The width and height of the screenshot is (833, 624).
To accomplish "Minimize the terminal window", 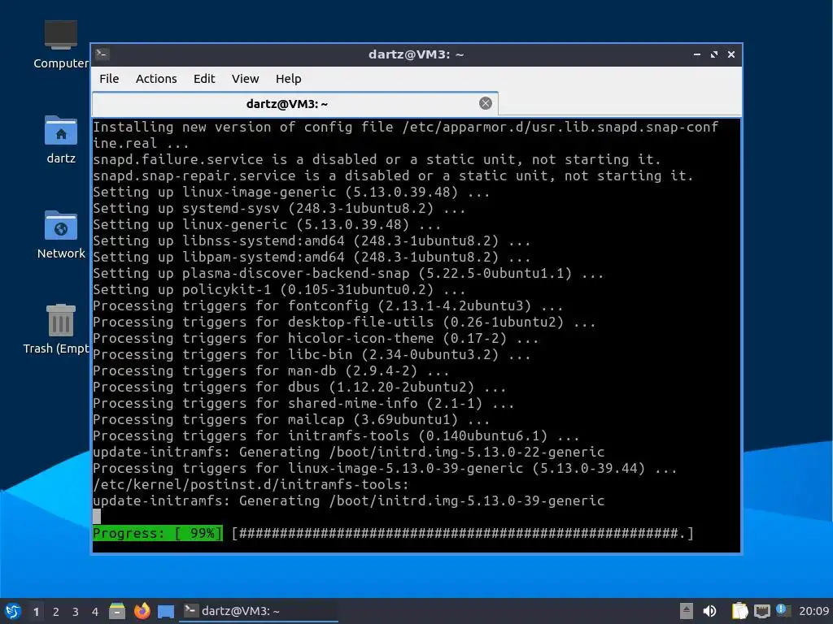I will pyautogui.click(x=697, y=54).
